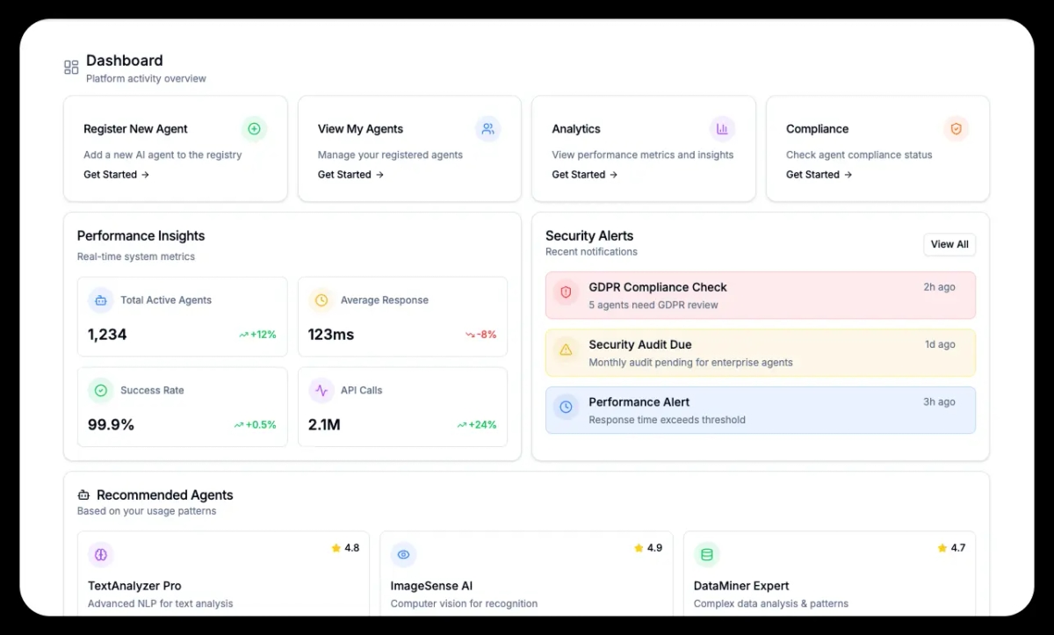1054x635 pixels.
Task: Click the Dashboard grid icon
Action: click(71, 68)
